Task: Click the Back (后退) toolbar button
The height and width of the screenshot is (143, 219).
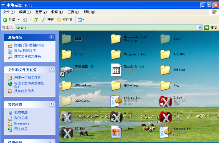Action: 9,20
